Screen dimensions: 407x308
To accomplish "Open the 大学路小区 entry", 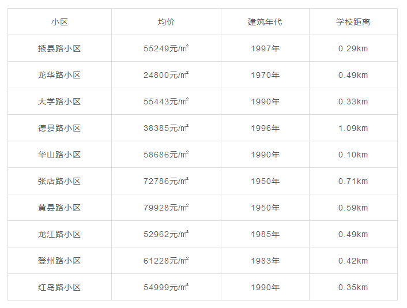I will coord(59,102).
